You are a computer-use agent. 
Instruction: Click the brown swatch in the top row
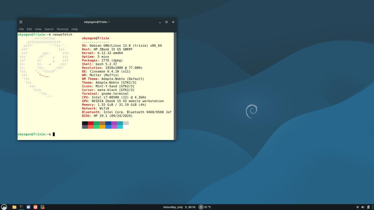point(102,123)
